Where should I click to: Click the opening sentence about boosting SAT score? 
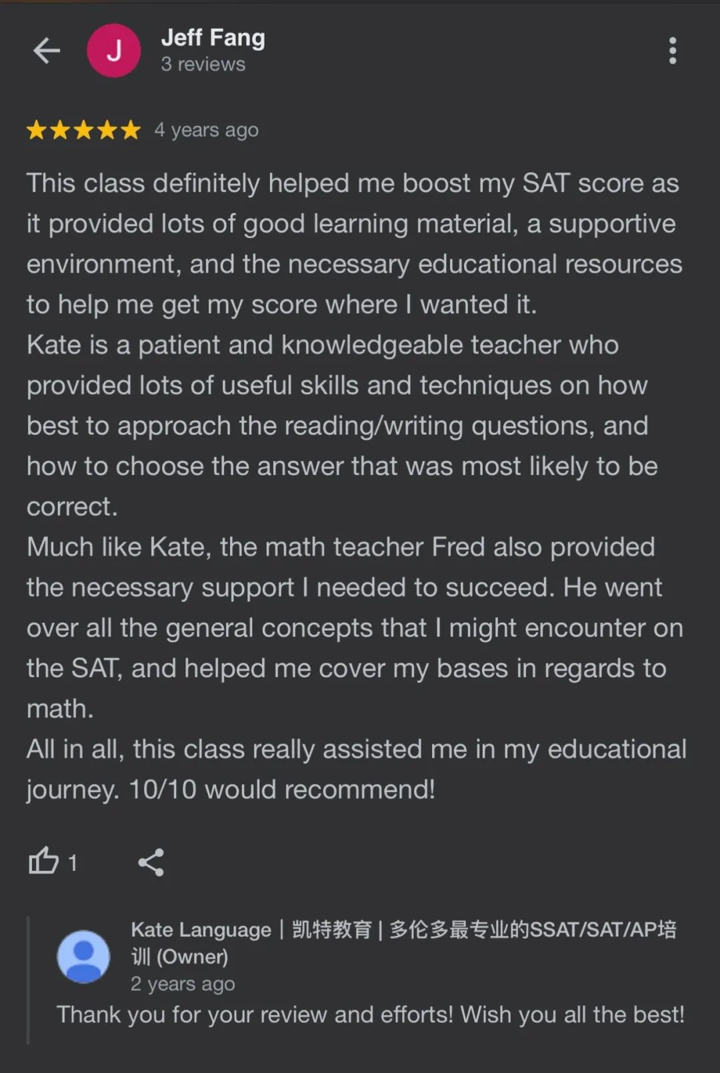(355, 244)
